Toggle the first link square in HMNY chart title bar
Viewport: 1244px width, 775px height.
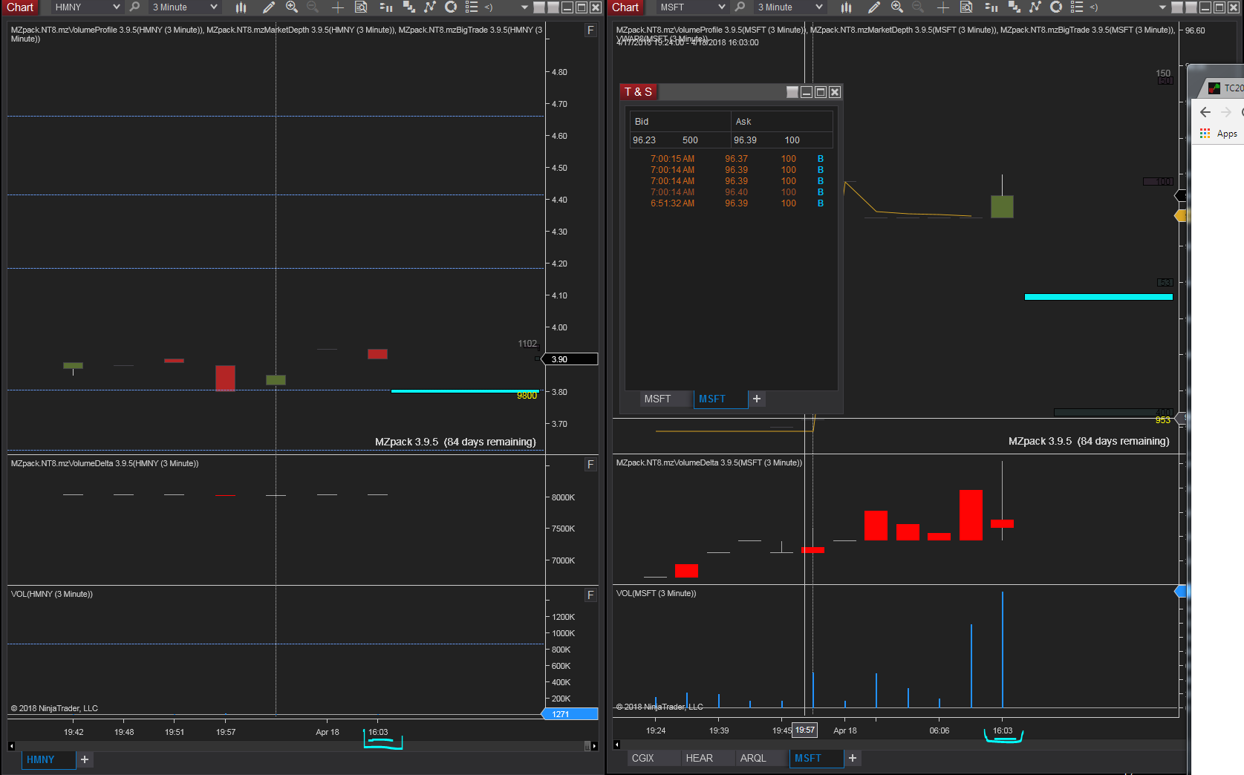coord(540,7)
